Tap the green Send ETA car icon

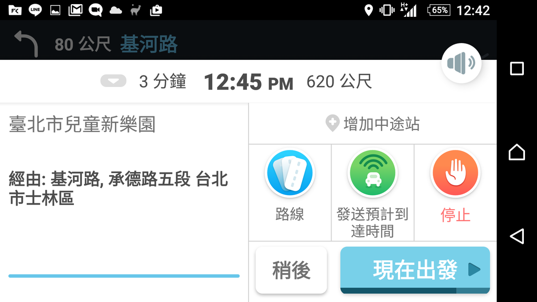pyautogui.click(x=373, y=173)
